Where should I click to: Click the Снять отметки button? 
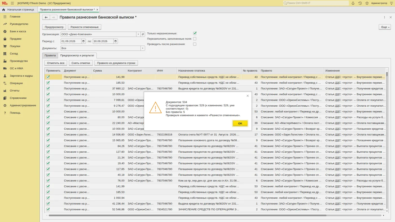pos(81,63)
